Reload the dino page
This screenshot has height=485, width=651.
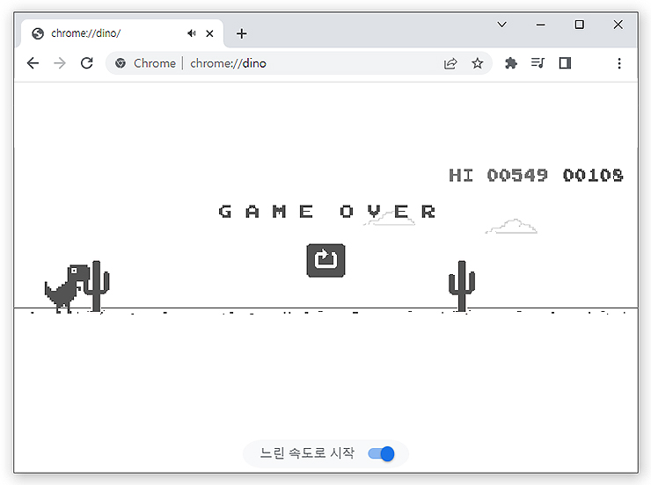pyautogui.click(x=87, y=63)
